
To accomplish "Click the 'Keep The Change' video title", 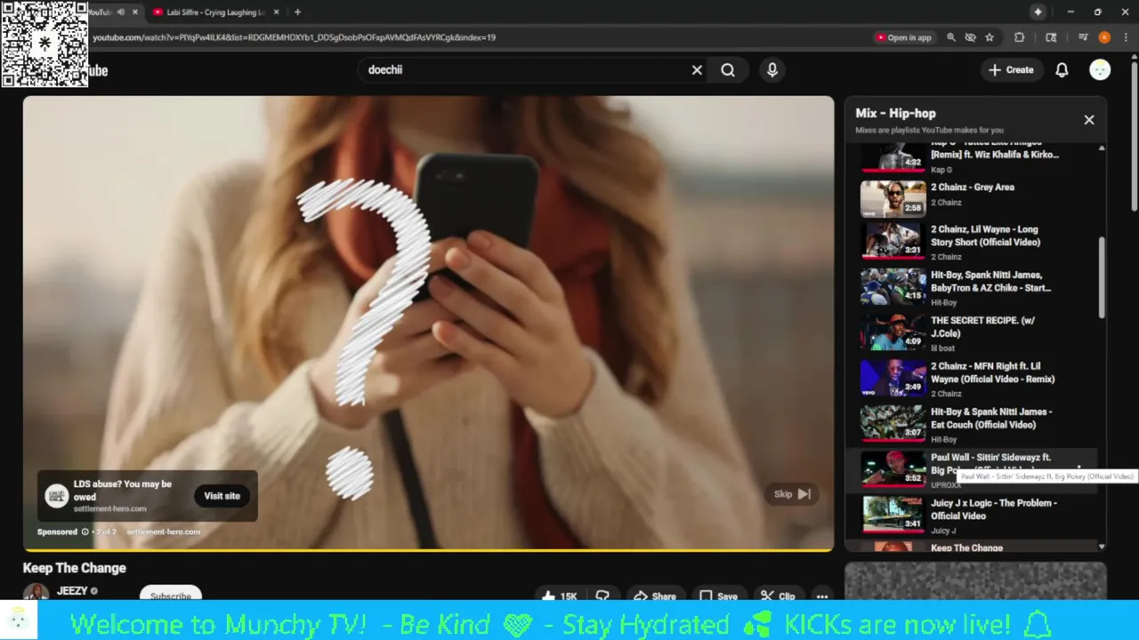I will coord(75,568).
